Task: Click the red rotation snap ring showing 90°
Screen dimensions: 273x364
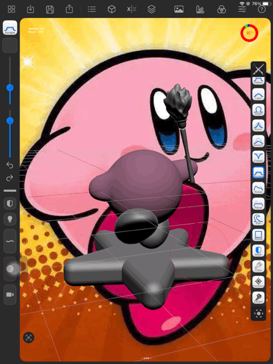Action: click(x=249, y=33)
